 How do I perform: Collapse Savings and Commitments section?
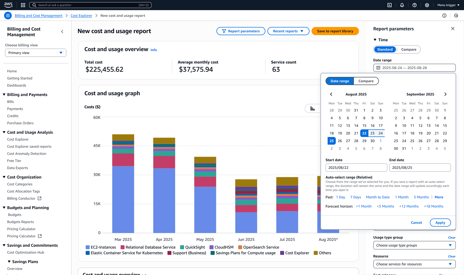click(x=4, y=245)
